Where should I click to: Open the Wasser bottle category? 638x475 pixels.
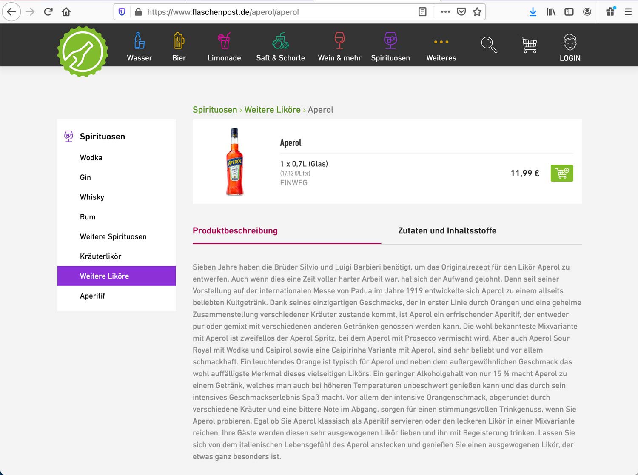(x=140, y=46)
